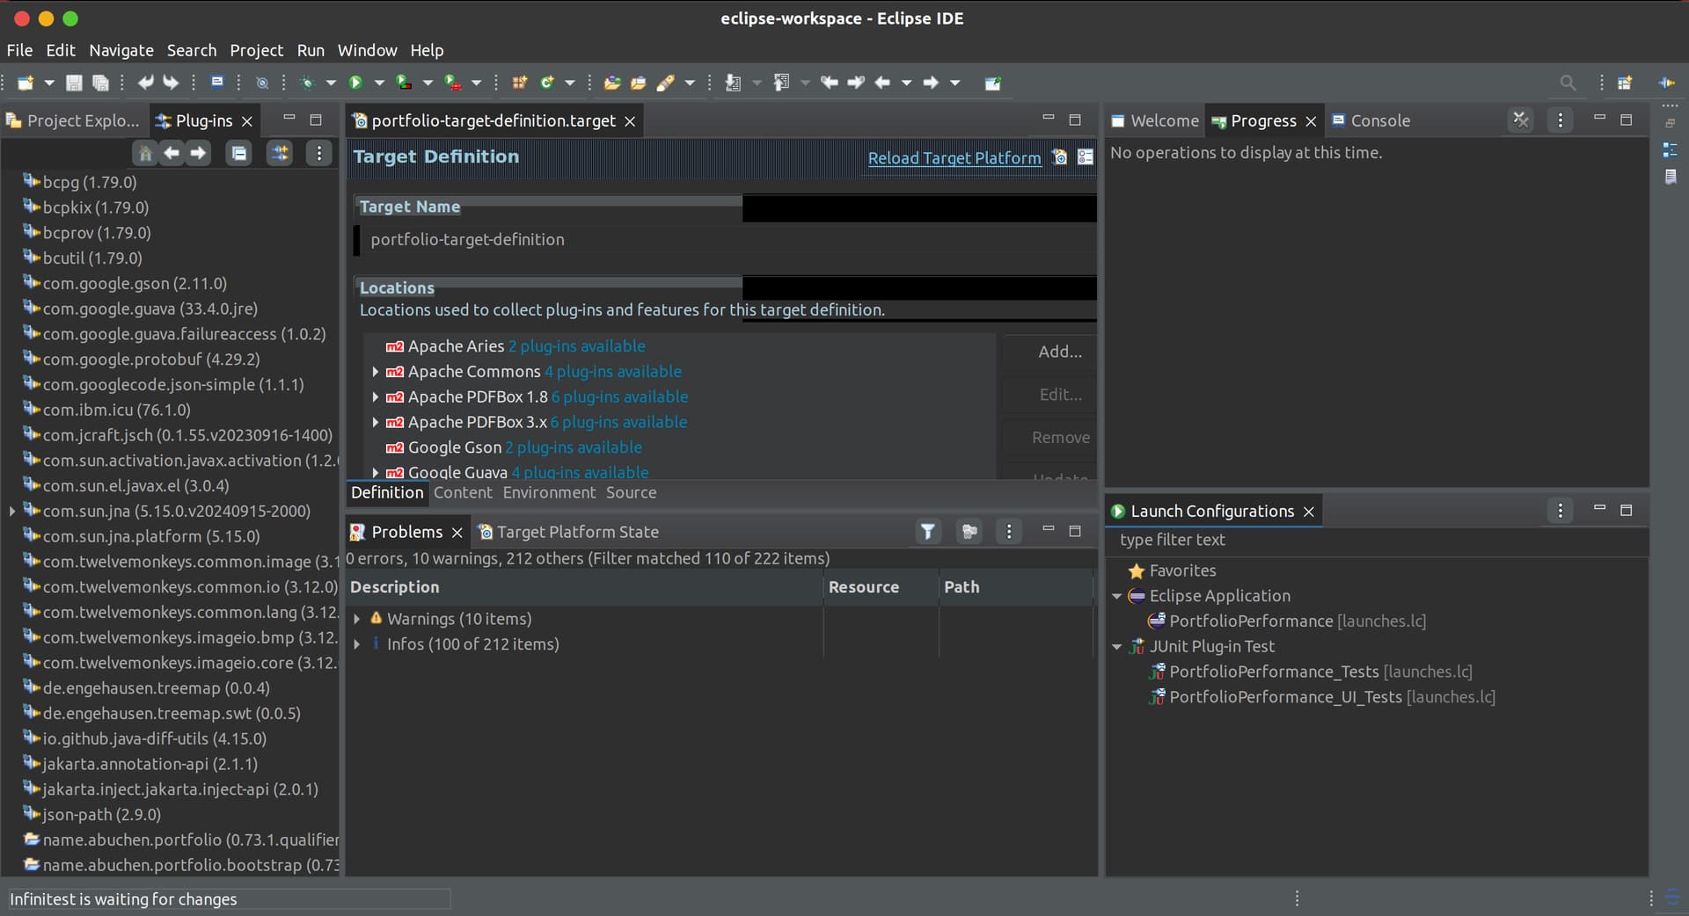Switch to the Target Platform State tab

(x=577, y=532)
